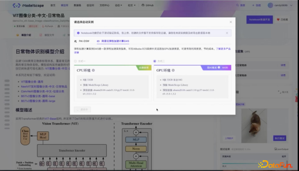
Task: Open the 模型介绍 tab
Action: 24,35
